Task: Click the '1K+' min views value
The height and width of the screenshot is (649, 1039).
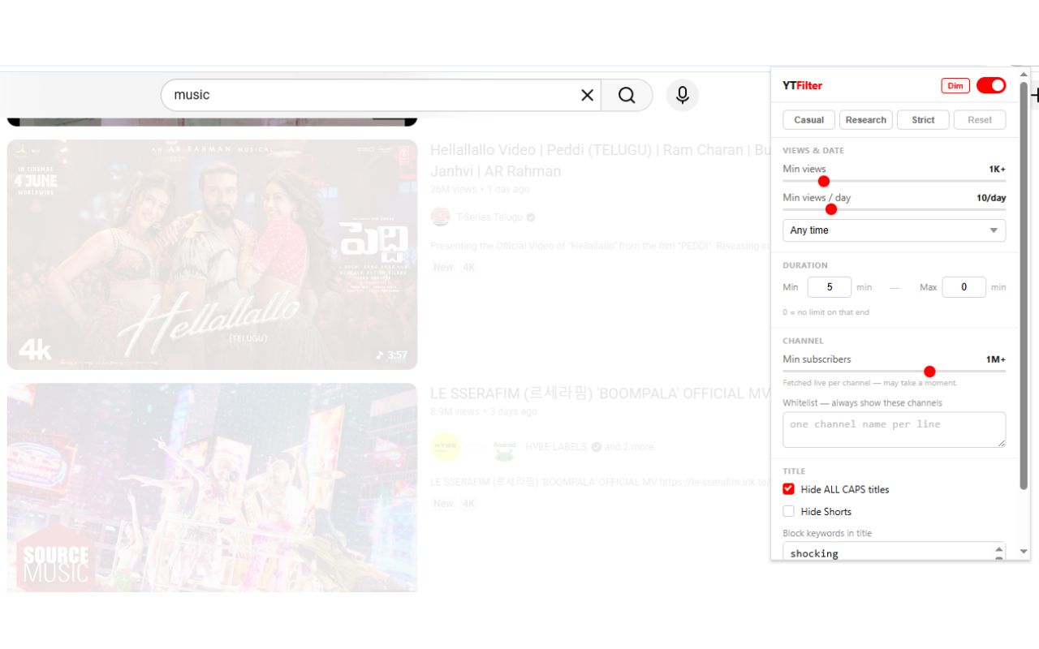Action: tap(997, 169)
